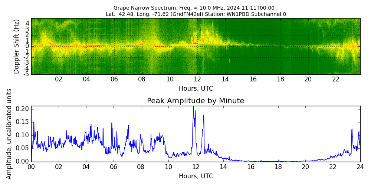Click the 0.00 amplitude axis tick label
This screenshot has width=371, height=185.
tap(22, 161)
